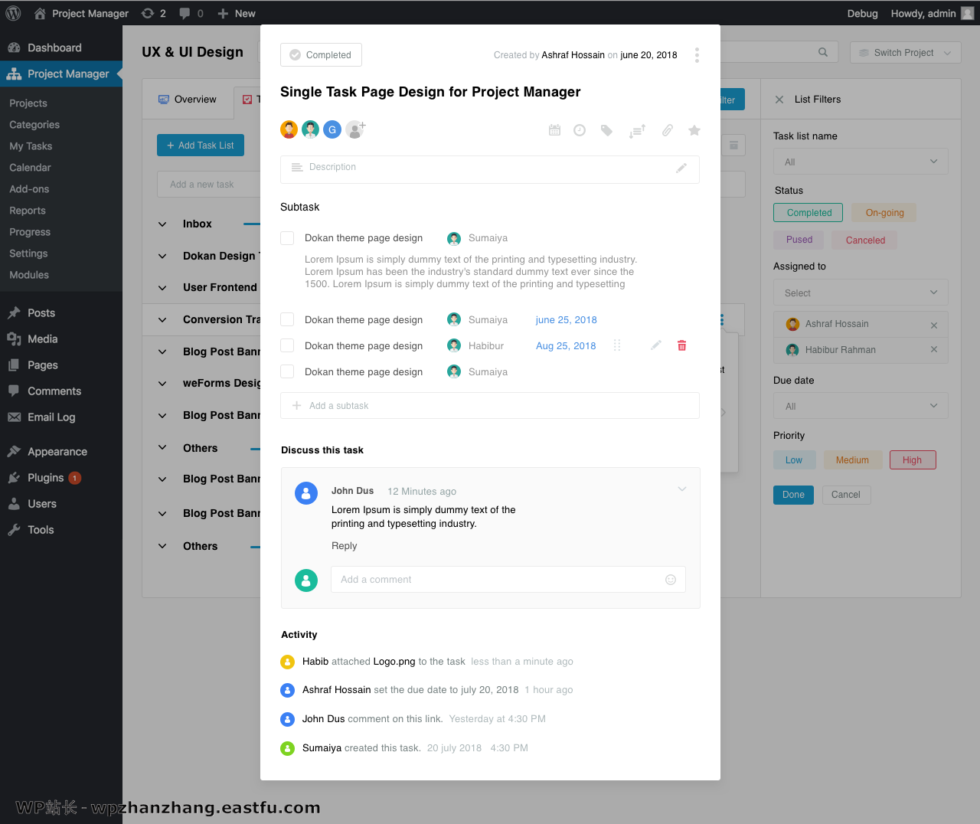The image size is (980, 824).
Task: Open the Due date filter dropdown
Action: click(x=861, y=406)
